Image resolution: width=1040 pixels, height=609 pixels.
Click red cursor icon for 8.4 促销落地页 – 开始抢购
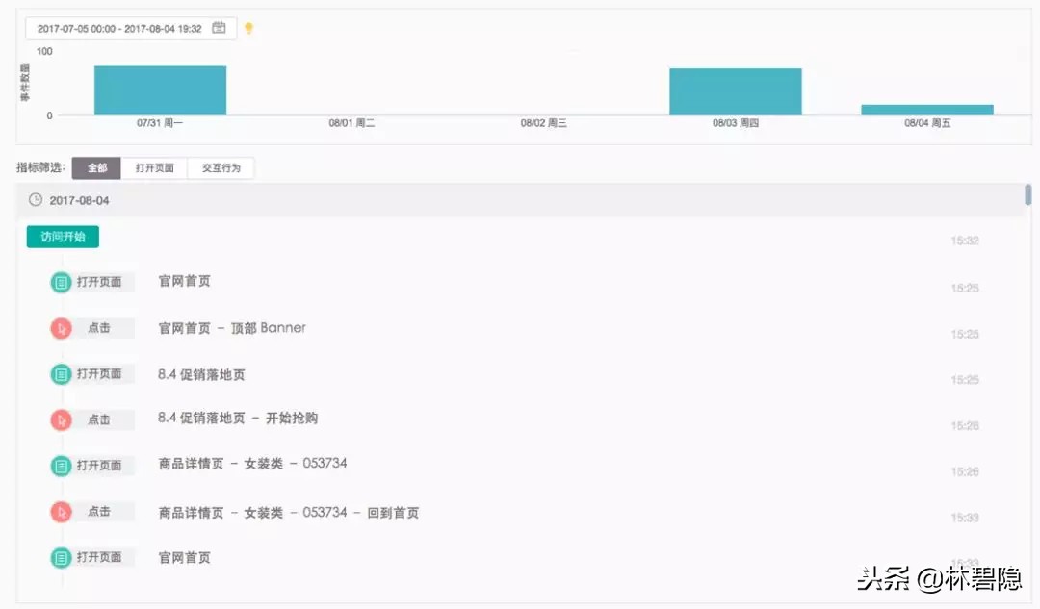point(61,420)
